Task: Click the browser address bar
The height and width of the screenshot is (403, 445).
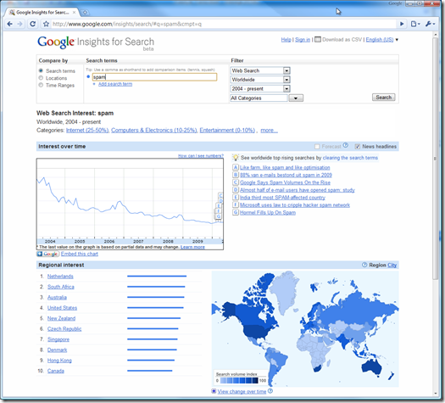Action: click(224, 24)
